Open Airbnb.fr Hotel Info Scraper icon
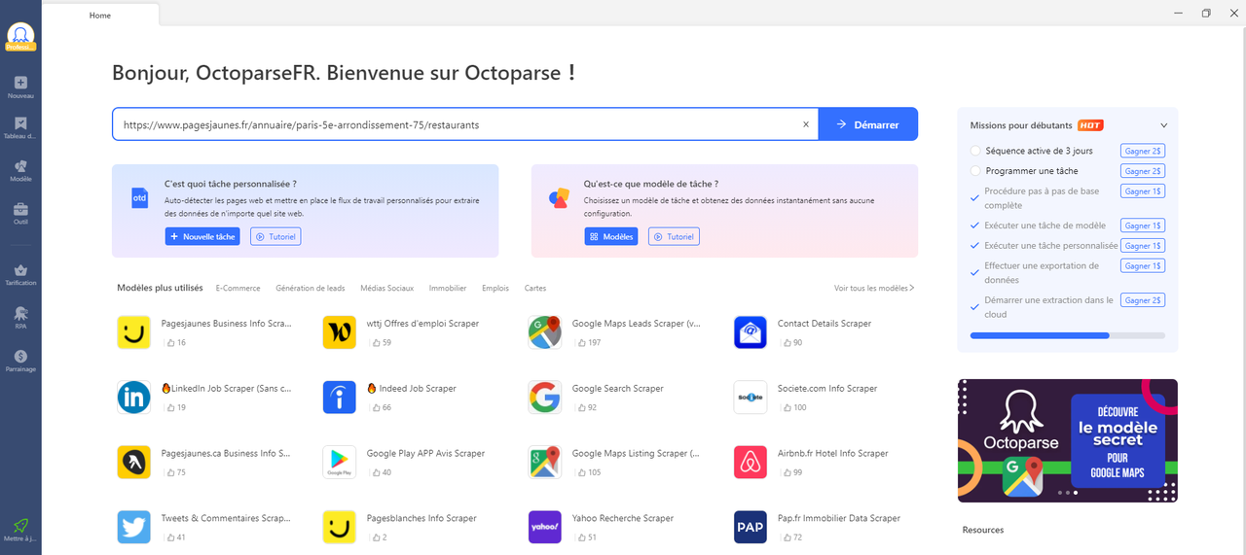Screen dimensions: 1246x555 [751, 462]
